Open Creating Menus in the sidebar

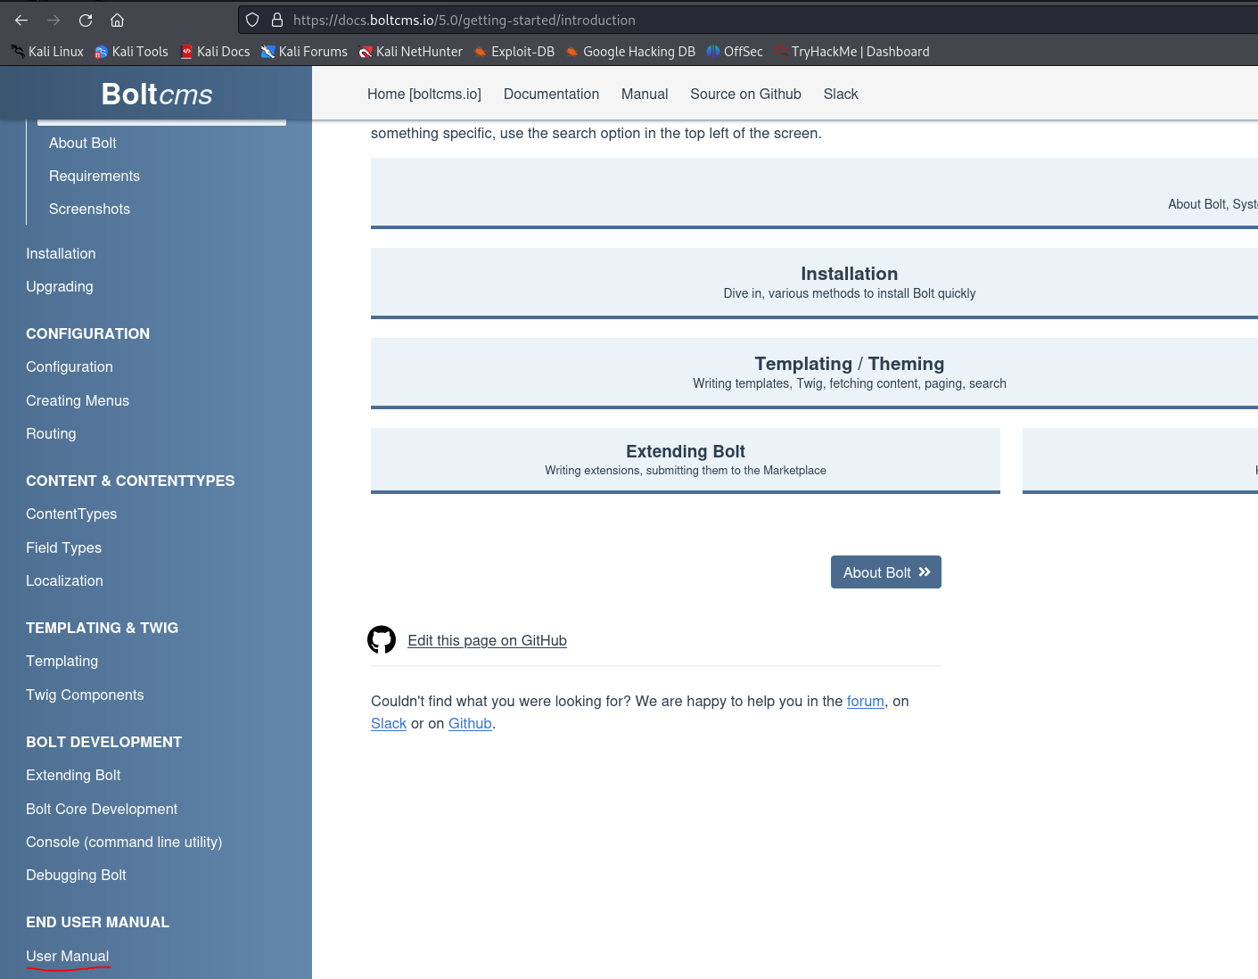coord(78,400)
